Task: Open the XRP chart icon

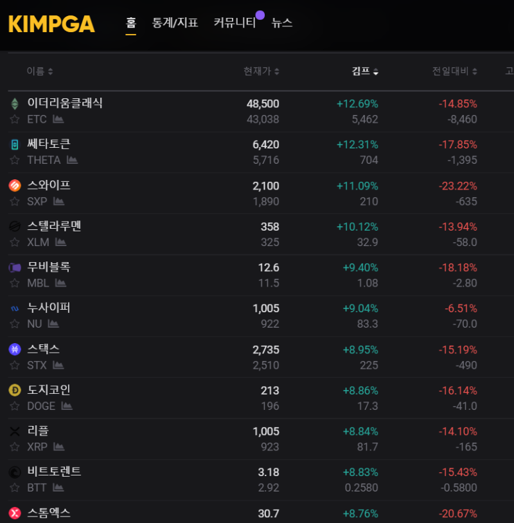Action: click(58, 447)
